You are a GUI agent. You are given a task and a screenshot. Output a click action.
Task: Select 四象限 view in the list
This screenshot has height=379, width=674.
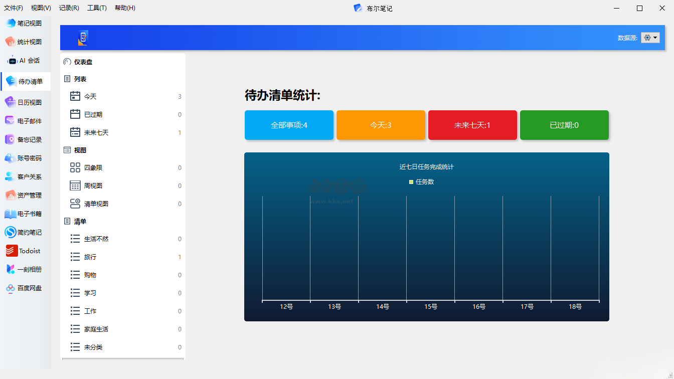click(x=93, y=167)
